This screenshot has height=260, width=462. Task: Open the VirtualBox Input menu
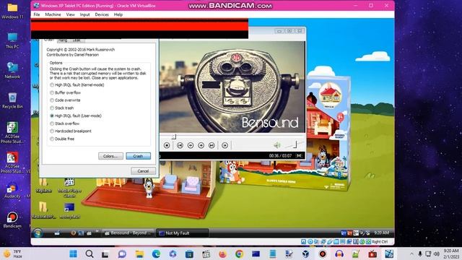click(x=85, y=14)
